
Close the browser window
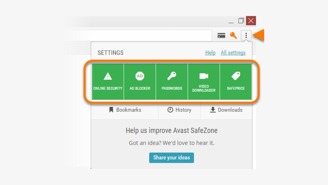pyautogui.click(x=251, y=20)
